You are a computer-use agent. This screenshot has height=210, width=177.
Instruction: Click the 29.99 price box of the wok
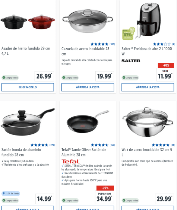[x=164, y=199]
